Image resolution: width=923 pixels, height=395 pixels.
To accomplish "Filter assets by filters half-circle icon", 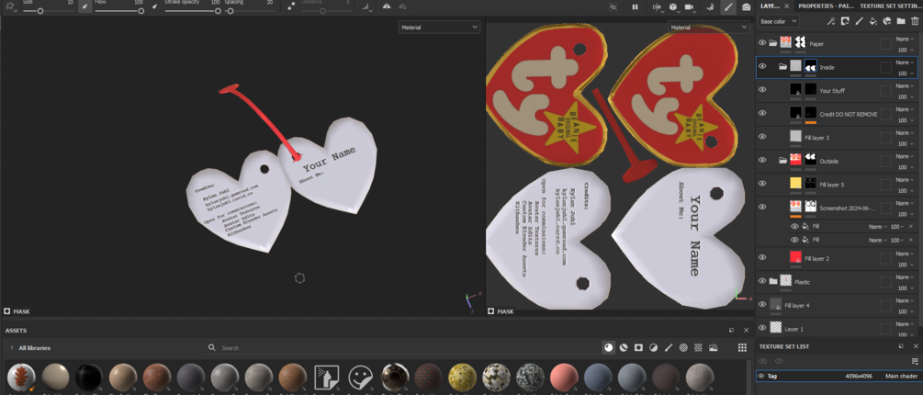I will pyautogui.click(x=653, y=348).
